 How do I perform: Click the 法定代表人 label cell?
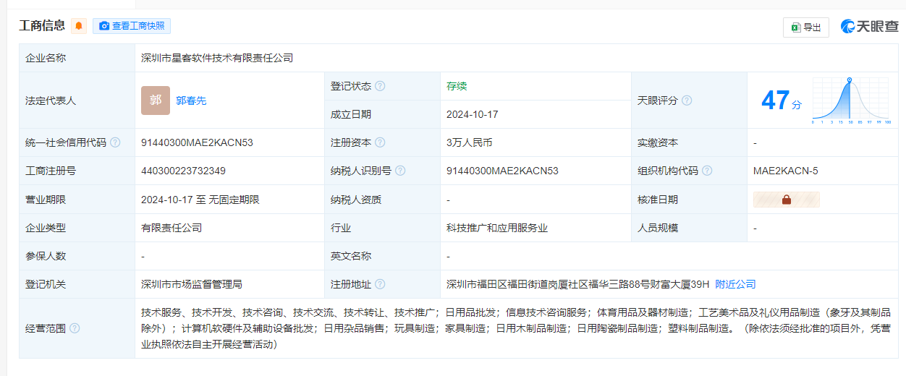coord(77,101)
